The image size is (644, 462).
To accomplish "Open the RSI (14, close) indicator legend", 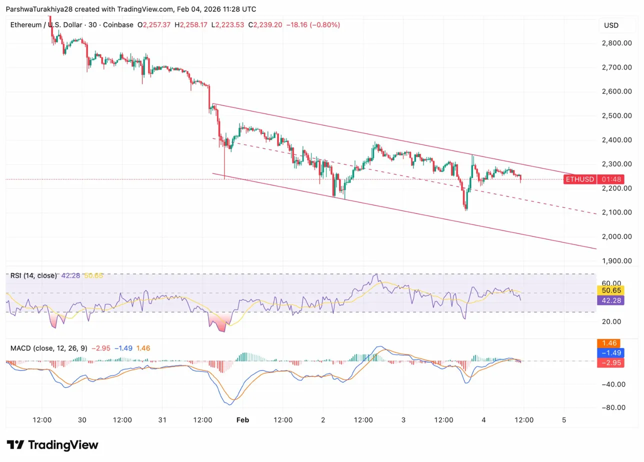I will (x=33, y=275).
